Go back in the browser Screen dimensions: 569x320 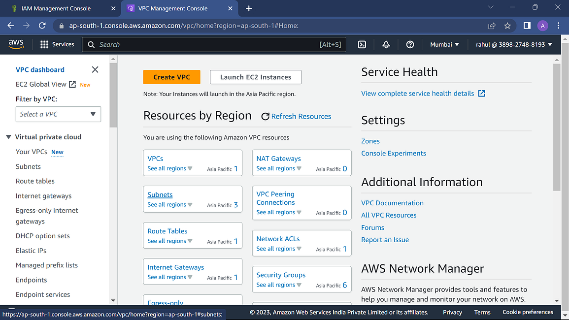coord(11,26)
